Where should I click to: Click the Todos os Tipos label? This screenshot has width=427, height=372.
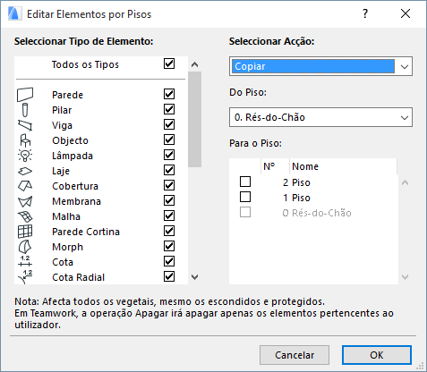click(85, 64)
